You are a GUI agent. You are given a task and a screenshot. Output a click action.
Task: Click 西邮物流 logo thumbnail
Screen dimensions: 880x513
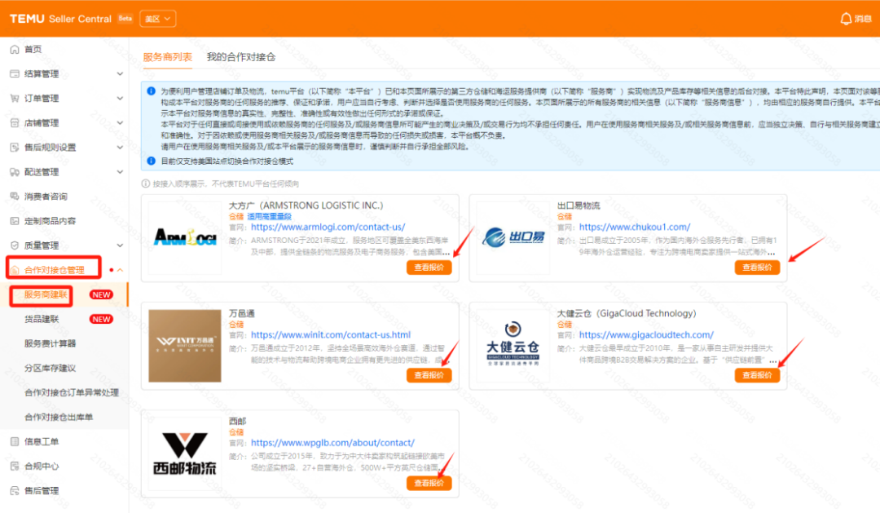pos(185,453)
